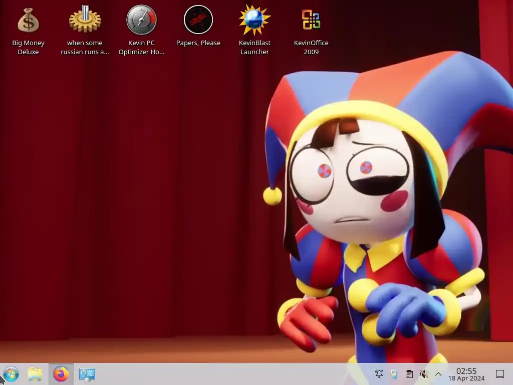The height and width of the screenshot is (385, 513).
Task: Select the 'Papers, Please' label text
Action: [x=198, y=43]
